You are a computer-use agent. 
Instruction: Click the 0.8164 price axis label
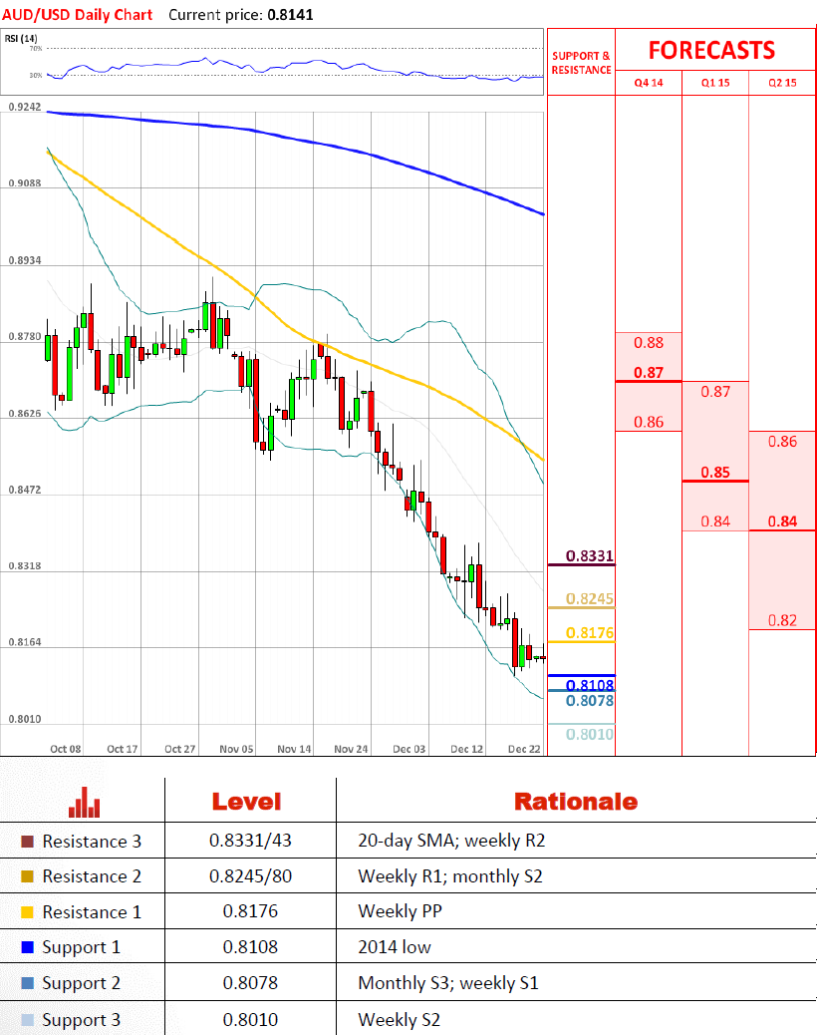point(24,641)
